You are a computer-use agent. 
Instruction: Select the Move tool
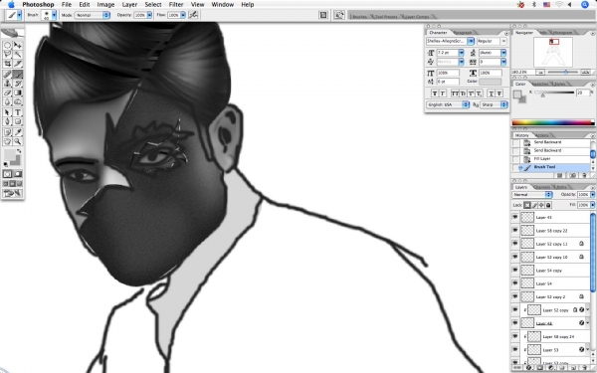click(x=18, y=45)
